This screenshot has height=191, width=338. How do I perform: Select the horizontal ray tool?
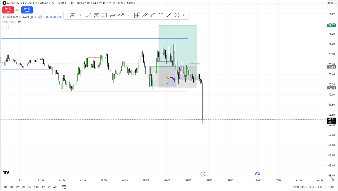(185, 15)
